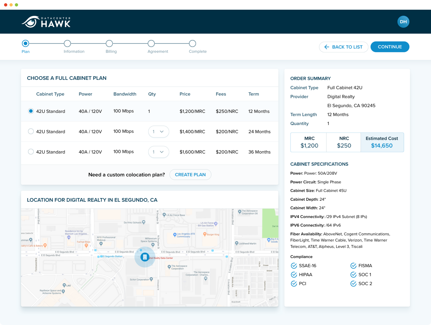Screen dimensions: 431x325
Task: Go to the Plan step
Action: point(25,43)
